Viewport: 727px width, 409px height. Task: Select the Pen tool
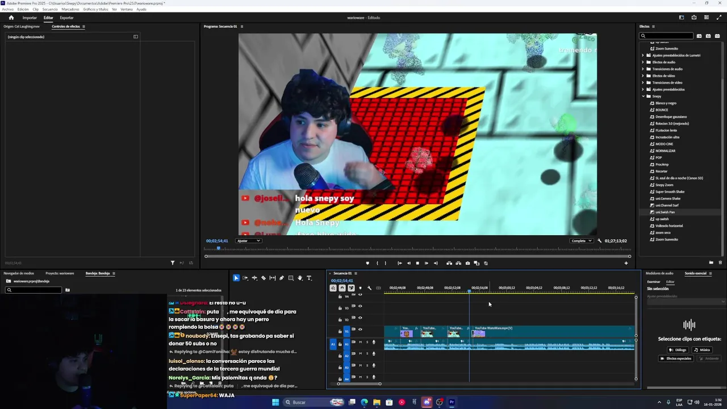click(282, 278)
